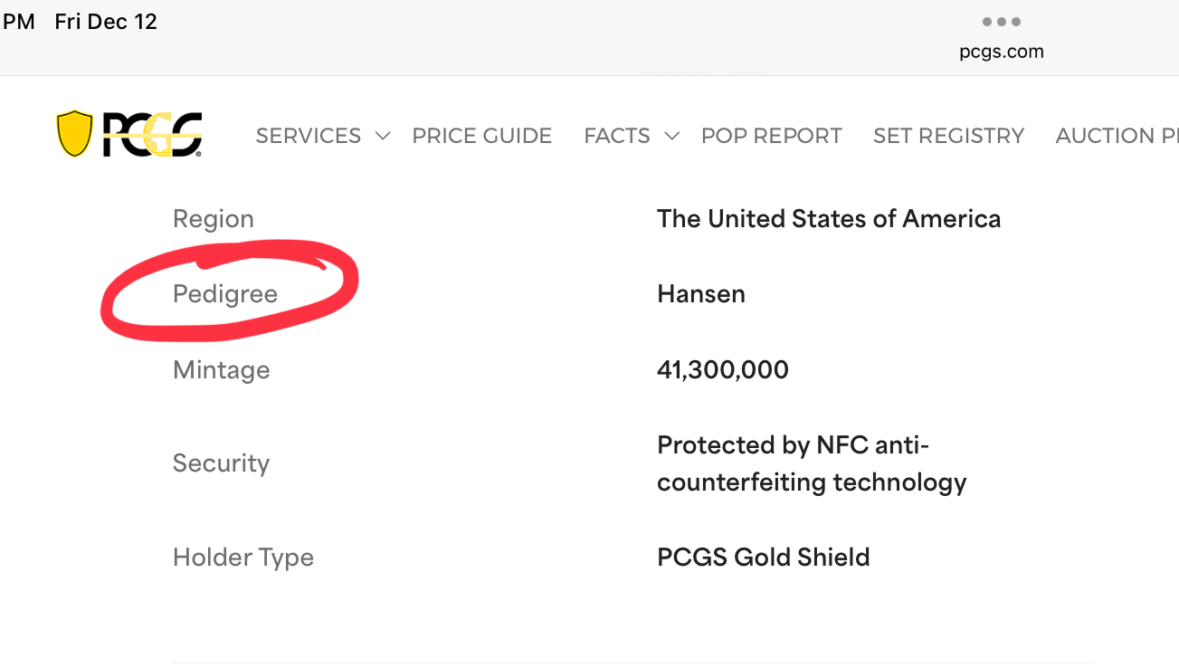Expand the Services dropdown chevron
Screen dimensions: 1179x668
pyautogui.click(x=383, y=136)
